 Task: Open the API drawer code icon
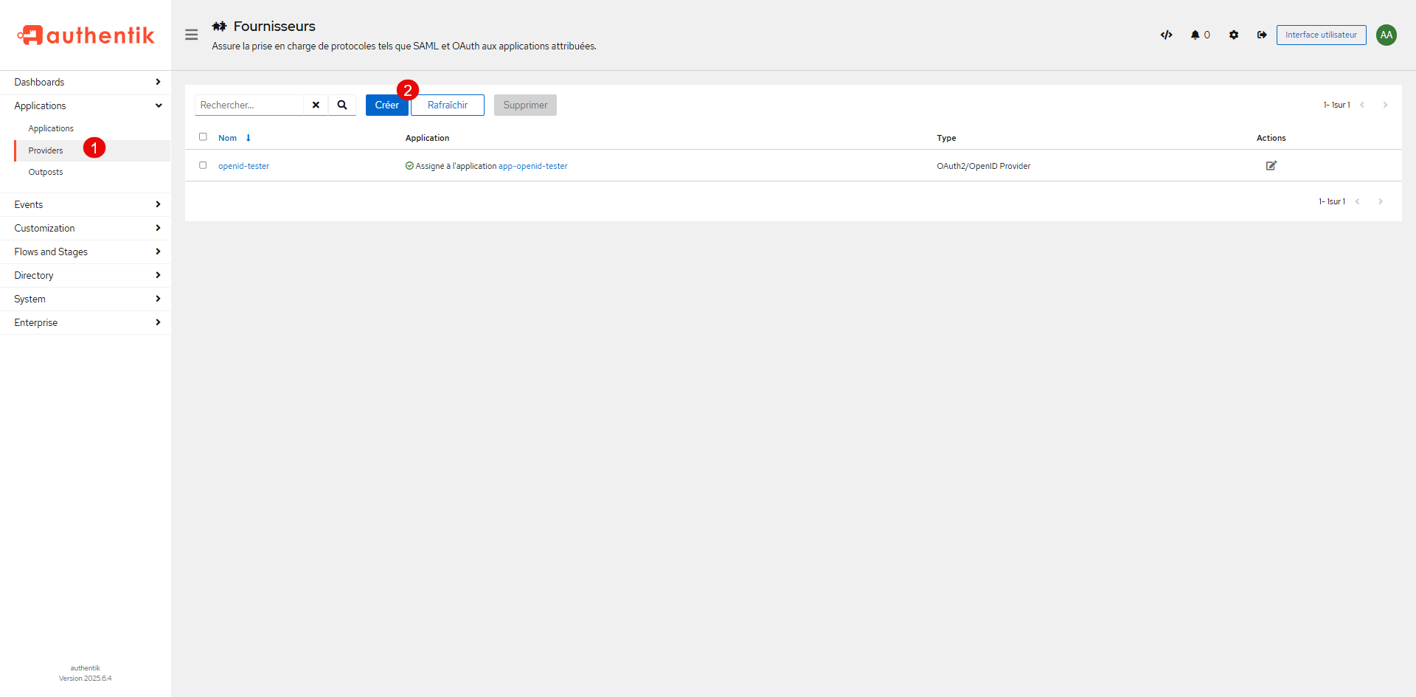(x=1166, y=35)
